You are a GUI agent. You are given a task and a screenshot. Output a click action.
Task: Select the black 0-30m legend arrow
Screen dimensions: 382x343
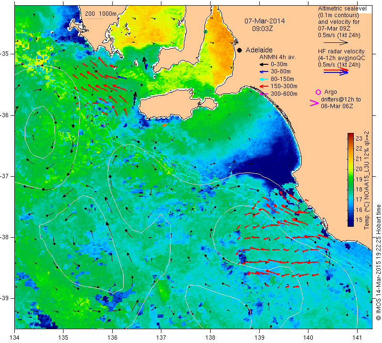pyautogui.click(x=264, y=64)
